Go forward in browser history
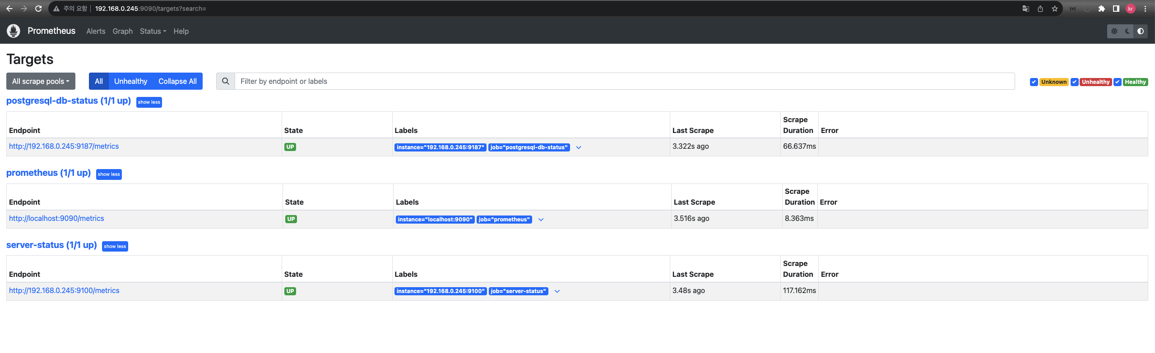The height and width of the screenshot is (353, 1155). [x=24, y=9]
